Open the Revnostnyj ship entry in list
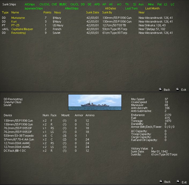 pos(18,33)
